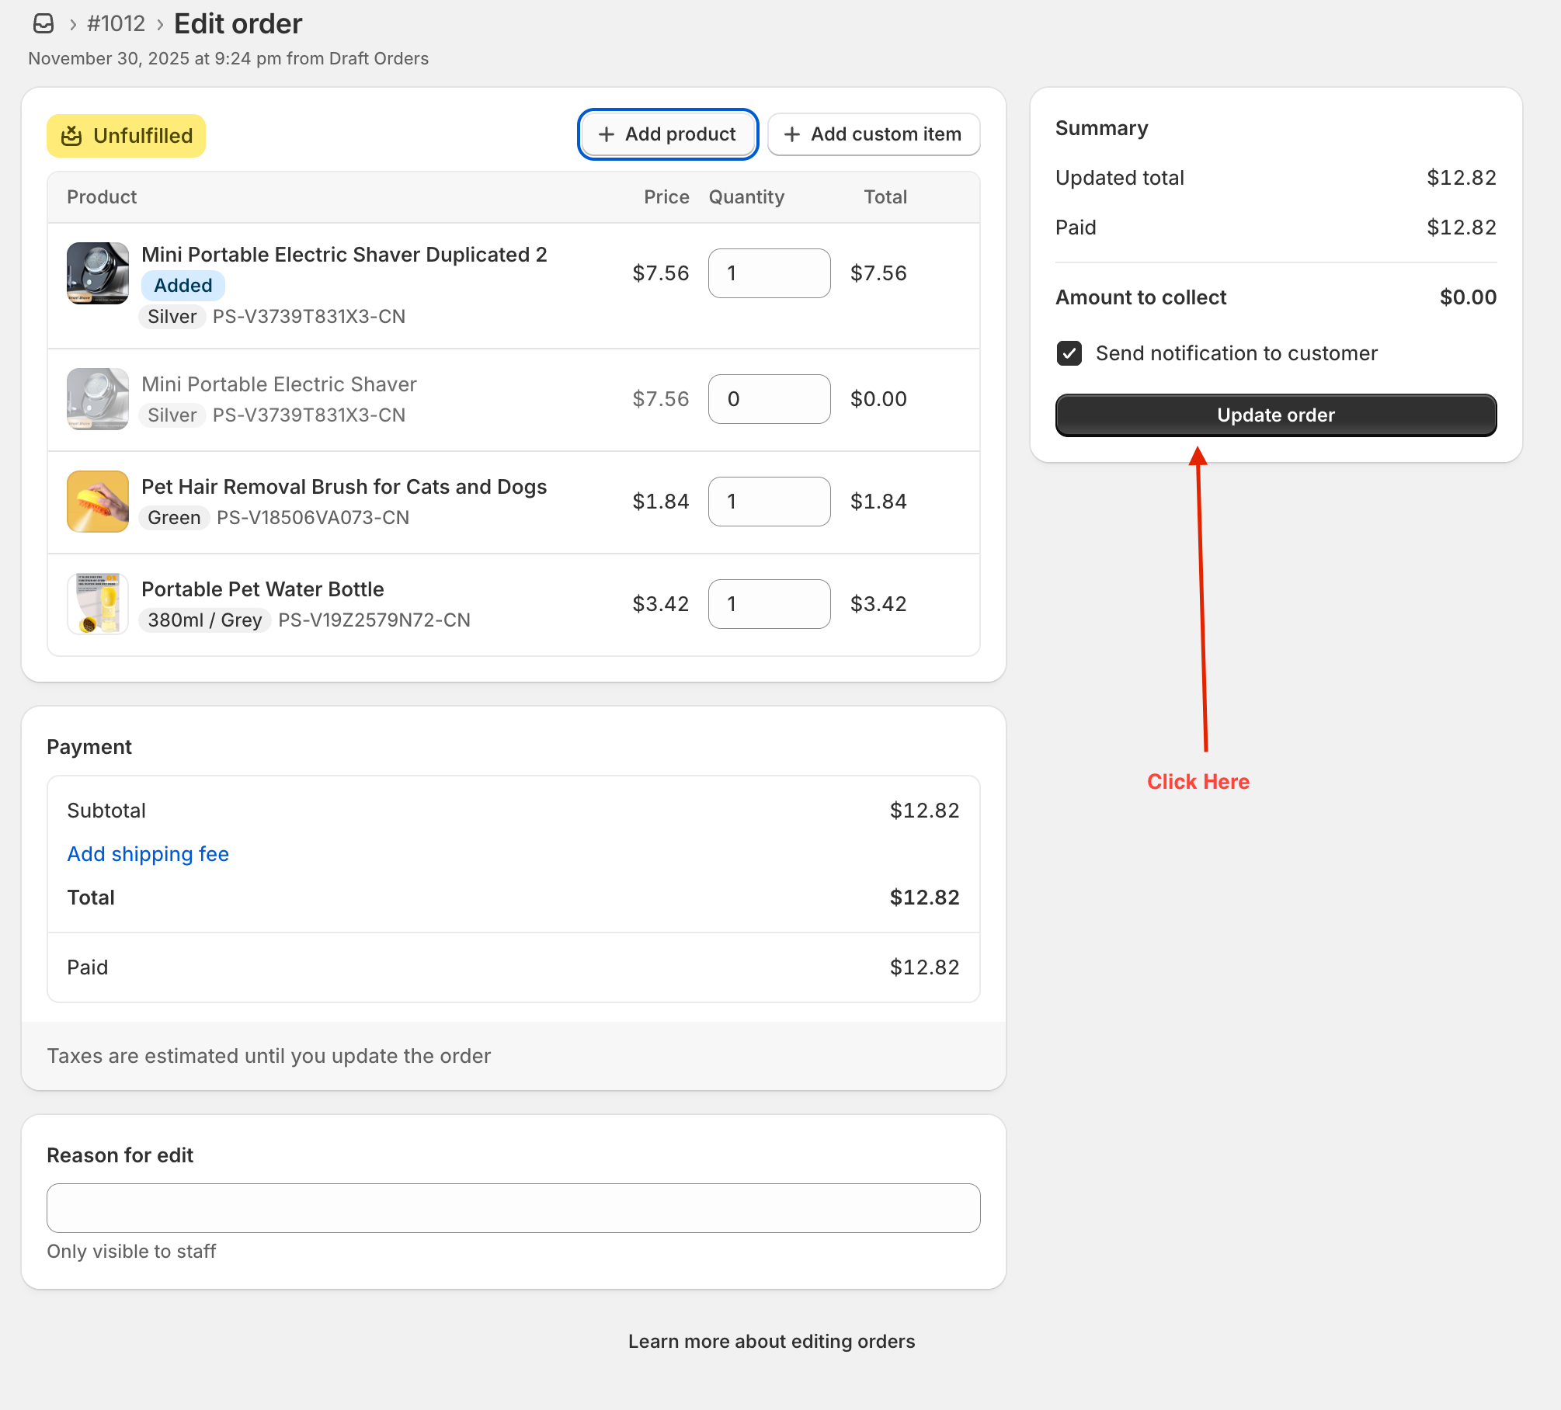Click the plus icon on Add product
This screenshot has height=1410, width=1561.
(x=607, y=134)
